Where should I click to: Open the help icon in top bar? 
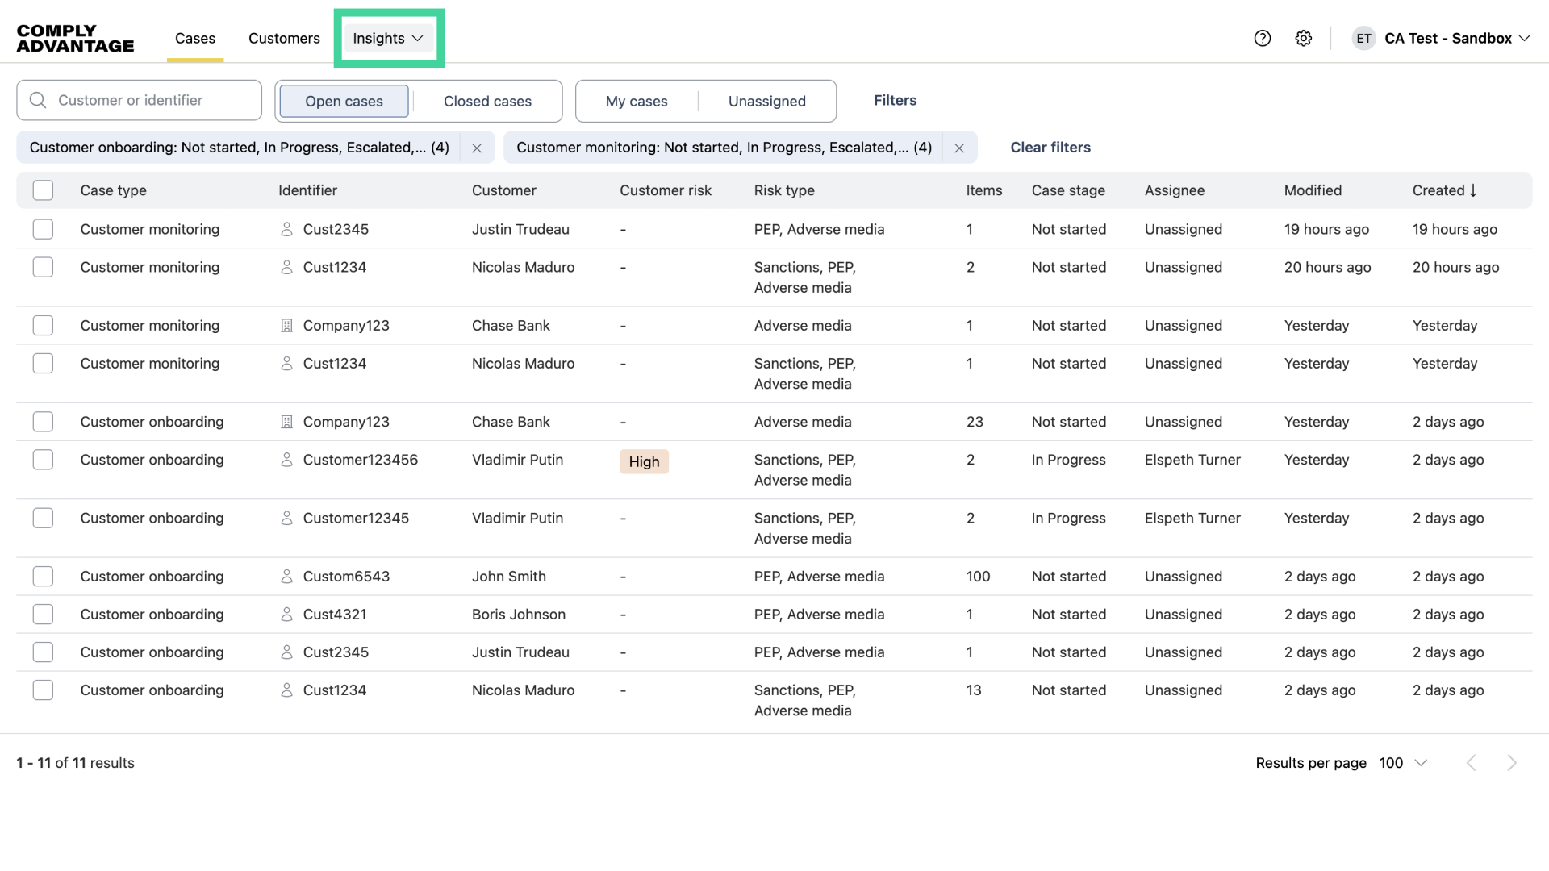click(1263, 38)
